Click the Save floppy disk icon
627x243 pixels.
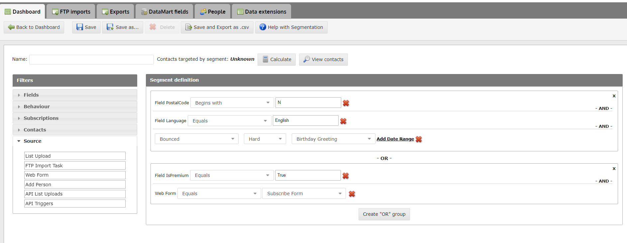[80, 27]
